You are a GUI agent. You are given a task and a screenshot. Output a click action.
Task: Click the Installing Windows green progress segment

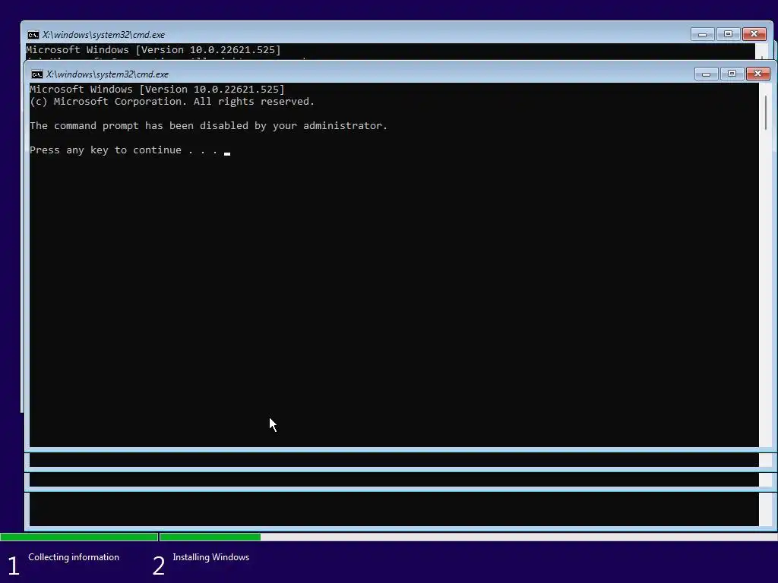(x=210, y=537)
